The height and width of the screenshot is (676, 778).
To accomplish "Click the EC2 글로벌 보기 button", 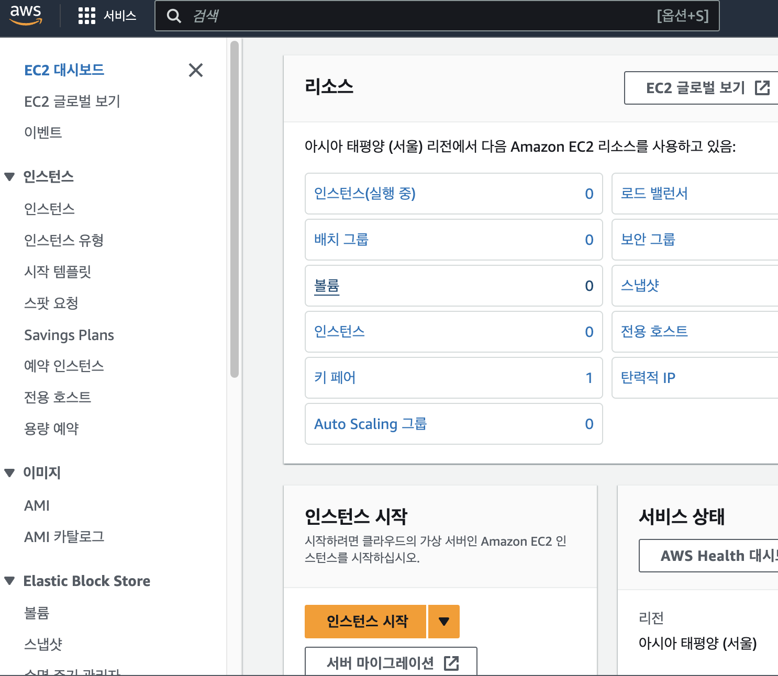I will pyautogui.click(x=701, y=88).
